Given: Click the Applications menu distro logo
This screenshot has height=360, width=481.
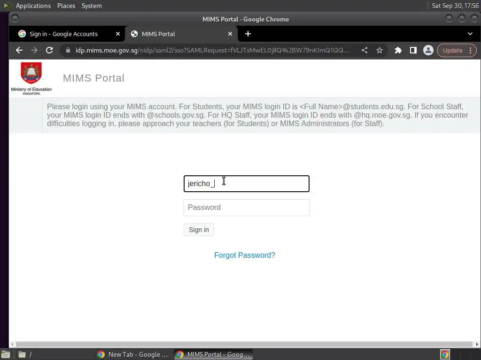Looking at the screenshot, I should (8, 6).
